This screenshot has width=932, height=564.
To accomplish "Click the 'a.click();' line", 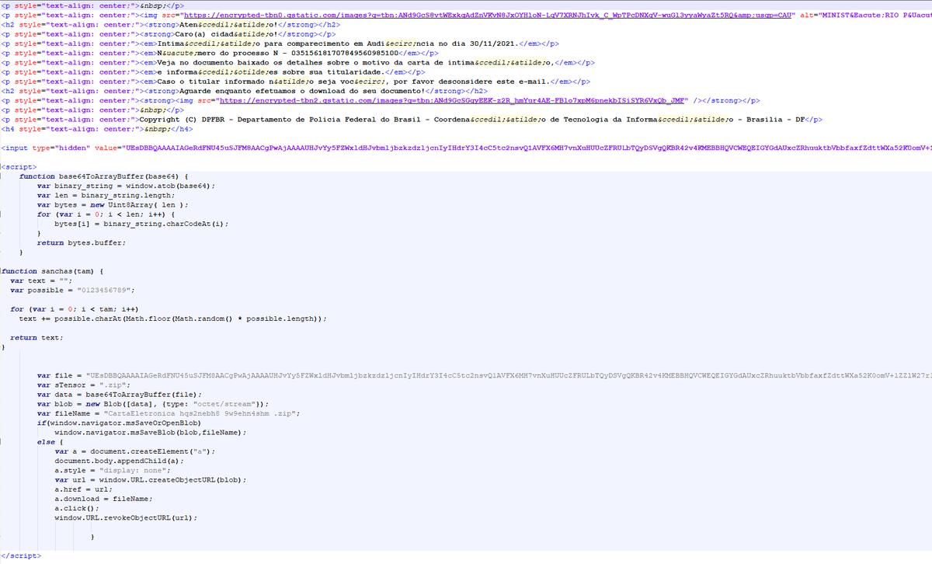I will (x=77, y=508).
